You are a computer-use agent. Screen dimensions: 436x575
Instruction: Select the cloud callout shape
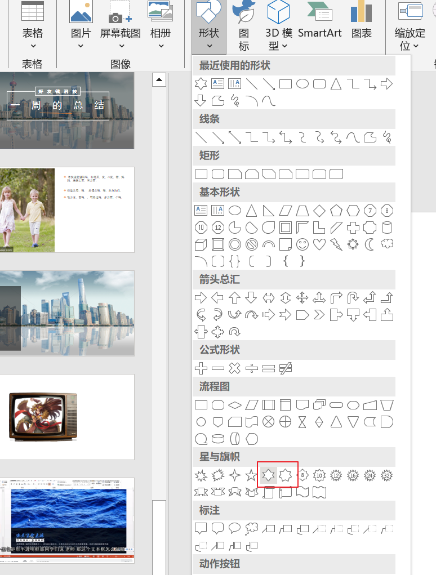(252, 528)
